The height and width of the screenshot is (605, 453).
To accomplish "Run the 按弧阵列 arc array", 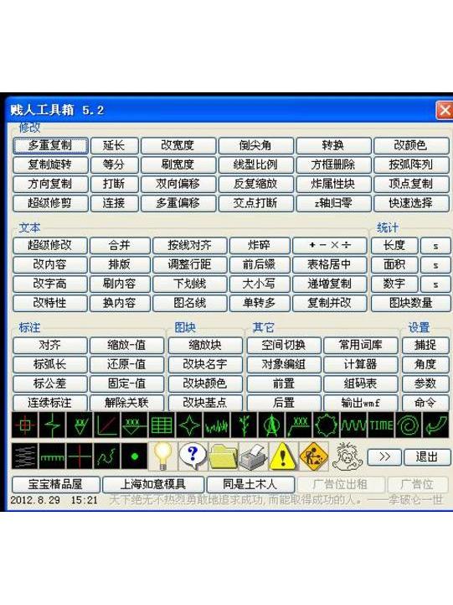I will (411, 164).
